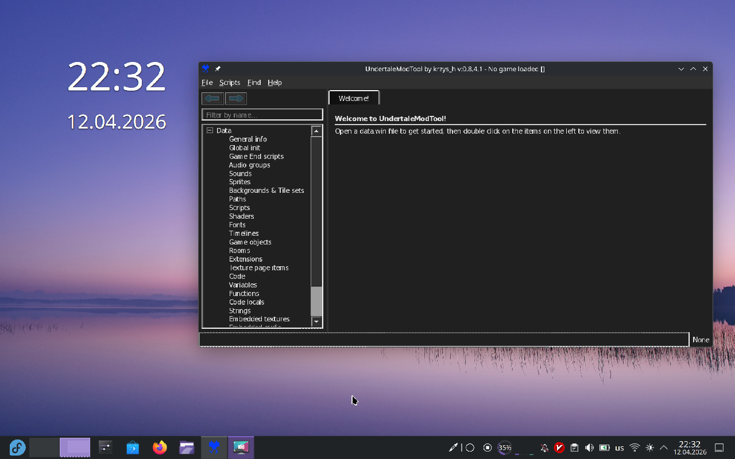Screen dimensions: 735x459
Task: Select Code locals in the tree
Action: [x=246, y=302]
